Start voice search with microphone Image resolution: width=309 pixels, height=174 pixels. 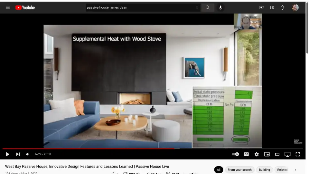point(220,7)
